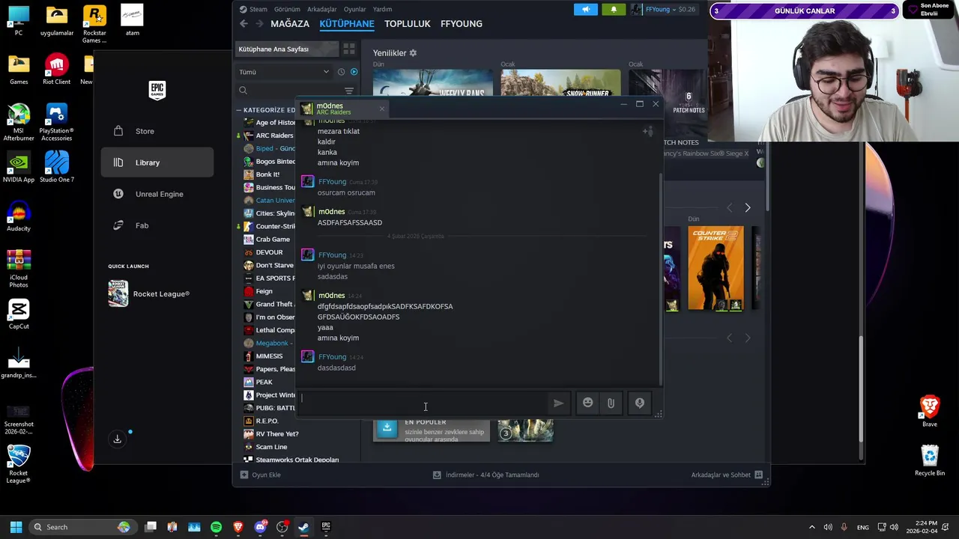This screenshot has height=539, width=959.
Task: Open Steam notifications bell
Action: coord(614,9)
